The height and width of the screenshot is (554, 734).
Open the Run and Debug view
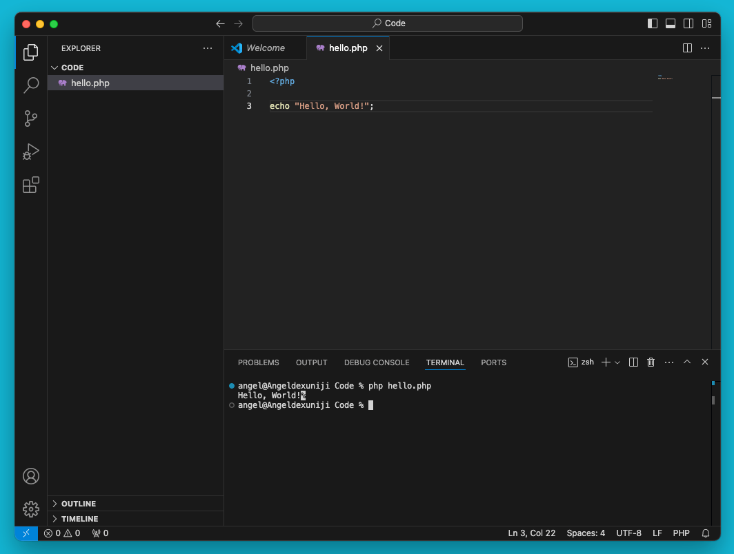click(31, 152)
